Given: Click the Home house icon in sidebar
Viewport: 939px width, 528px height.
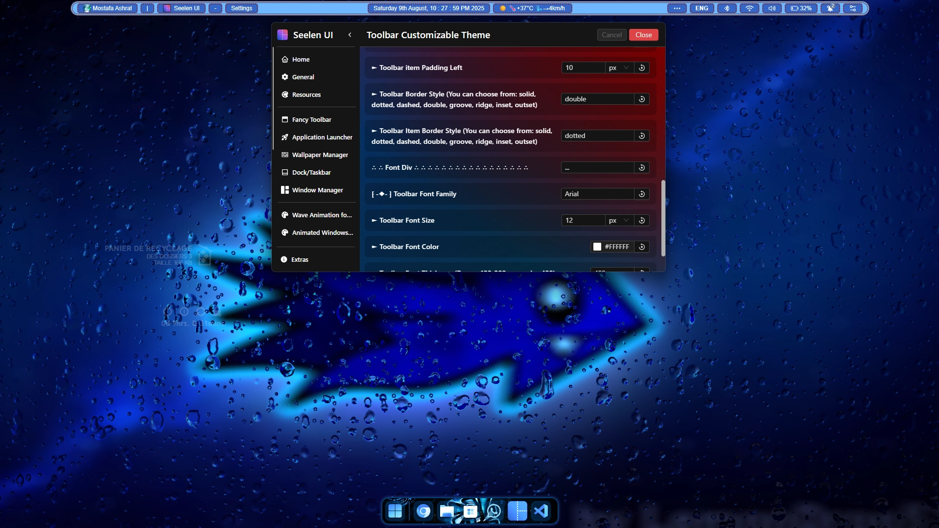Looking at the screenshot, I should coord(285,59).
